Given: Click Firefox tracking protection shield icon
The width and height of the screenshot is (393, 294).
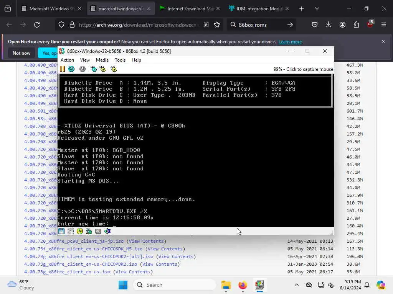Looking at the screenshot, I should [x=61, y=25].
